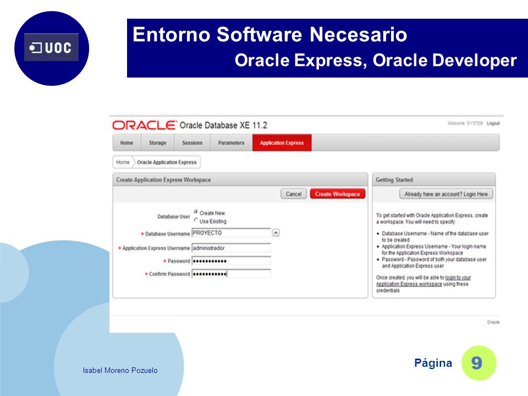Viewport: 528px width, 396px height.
Task: Switch to the Storage tab
Action: 158,143
